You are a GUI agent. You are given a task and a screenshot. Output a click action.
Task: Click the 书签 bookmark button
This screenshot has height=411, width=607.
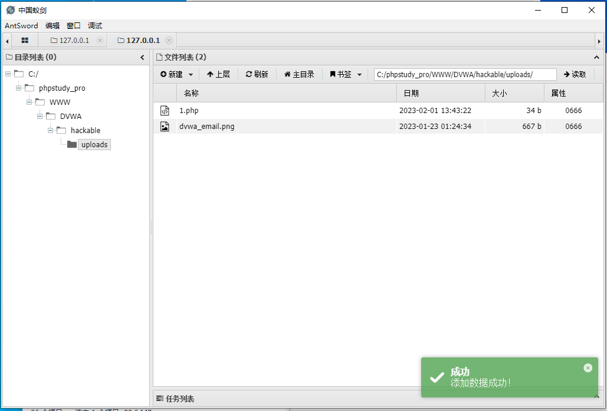pyautogui.click(x=341, y=74)
